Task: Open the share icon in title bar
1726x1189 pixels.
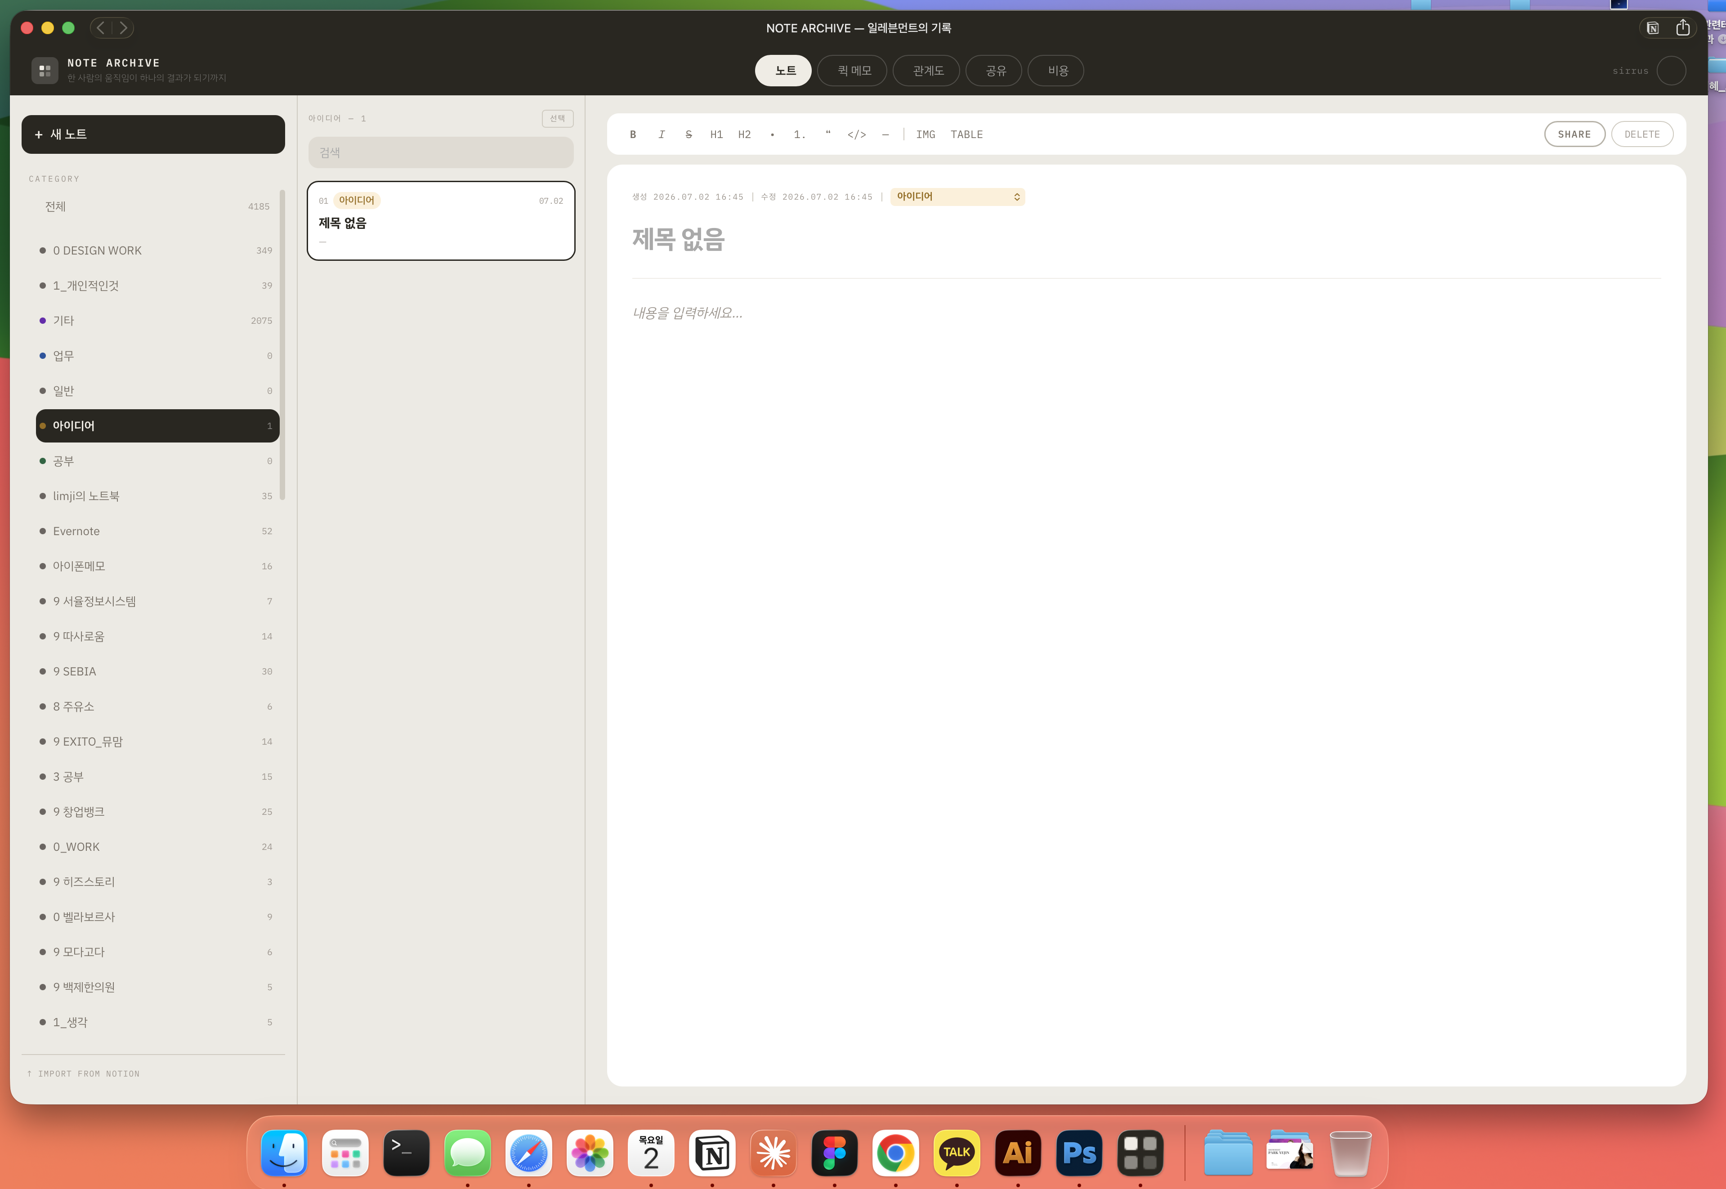Action: (x=1682, y=27)
